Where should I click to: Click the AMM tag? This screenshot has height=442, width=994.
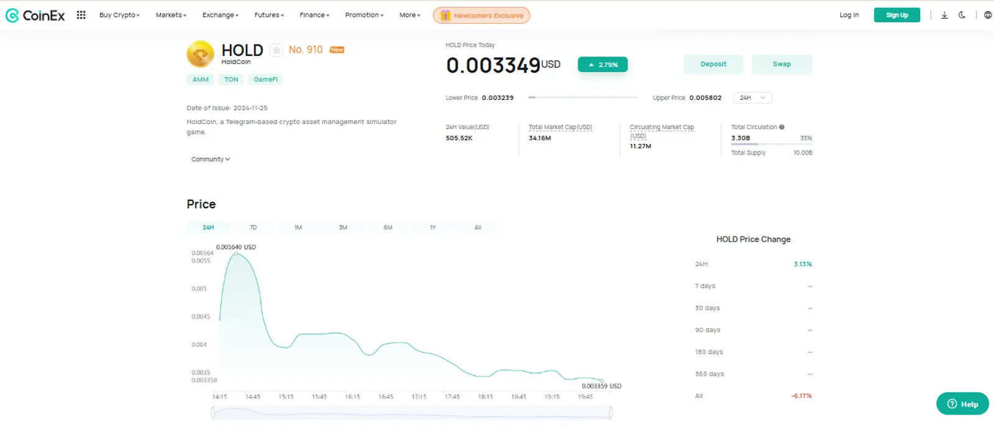(x=201, y=79)
